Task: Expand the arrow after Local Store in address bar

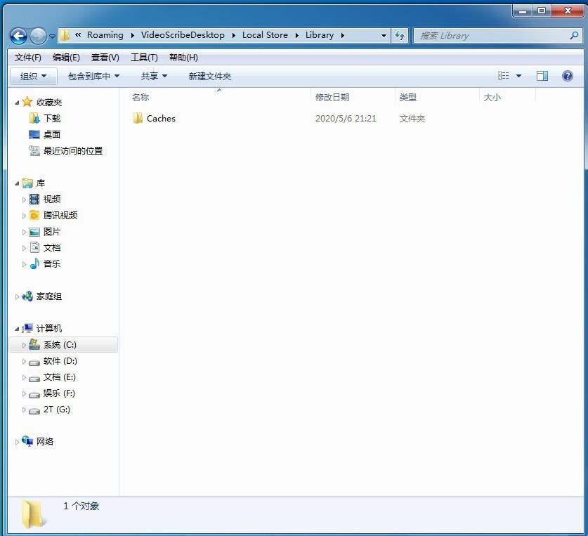Action: (297, 35)
